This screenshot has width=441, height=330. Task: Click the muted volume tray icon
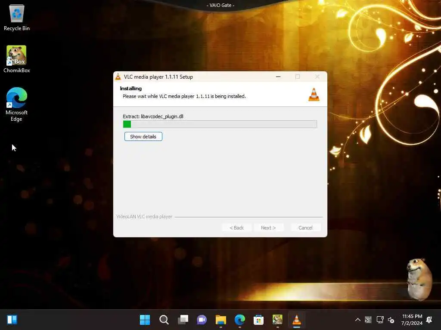391,320
